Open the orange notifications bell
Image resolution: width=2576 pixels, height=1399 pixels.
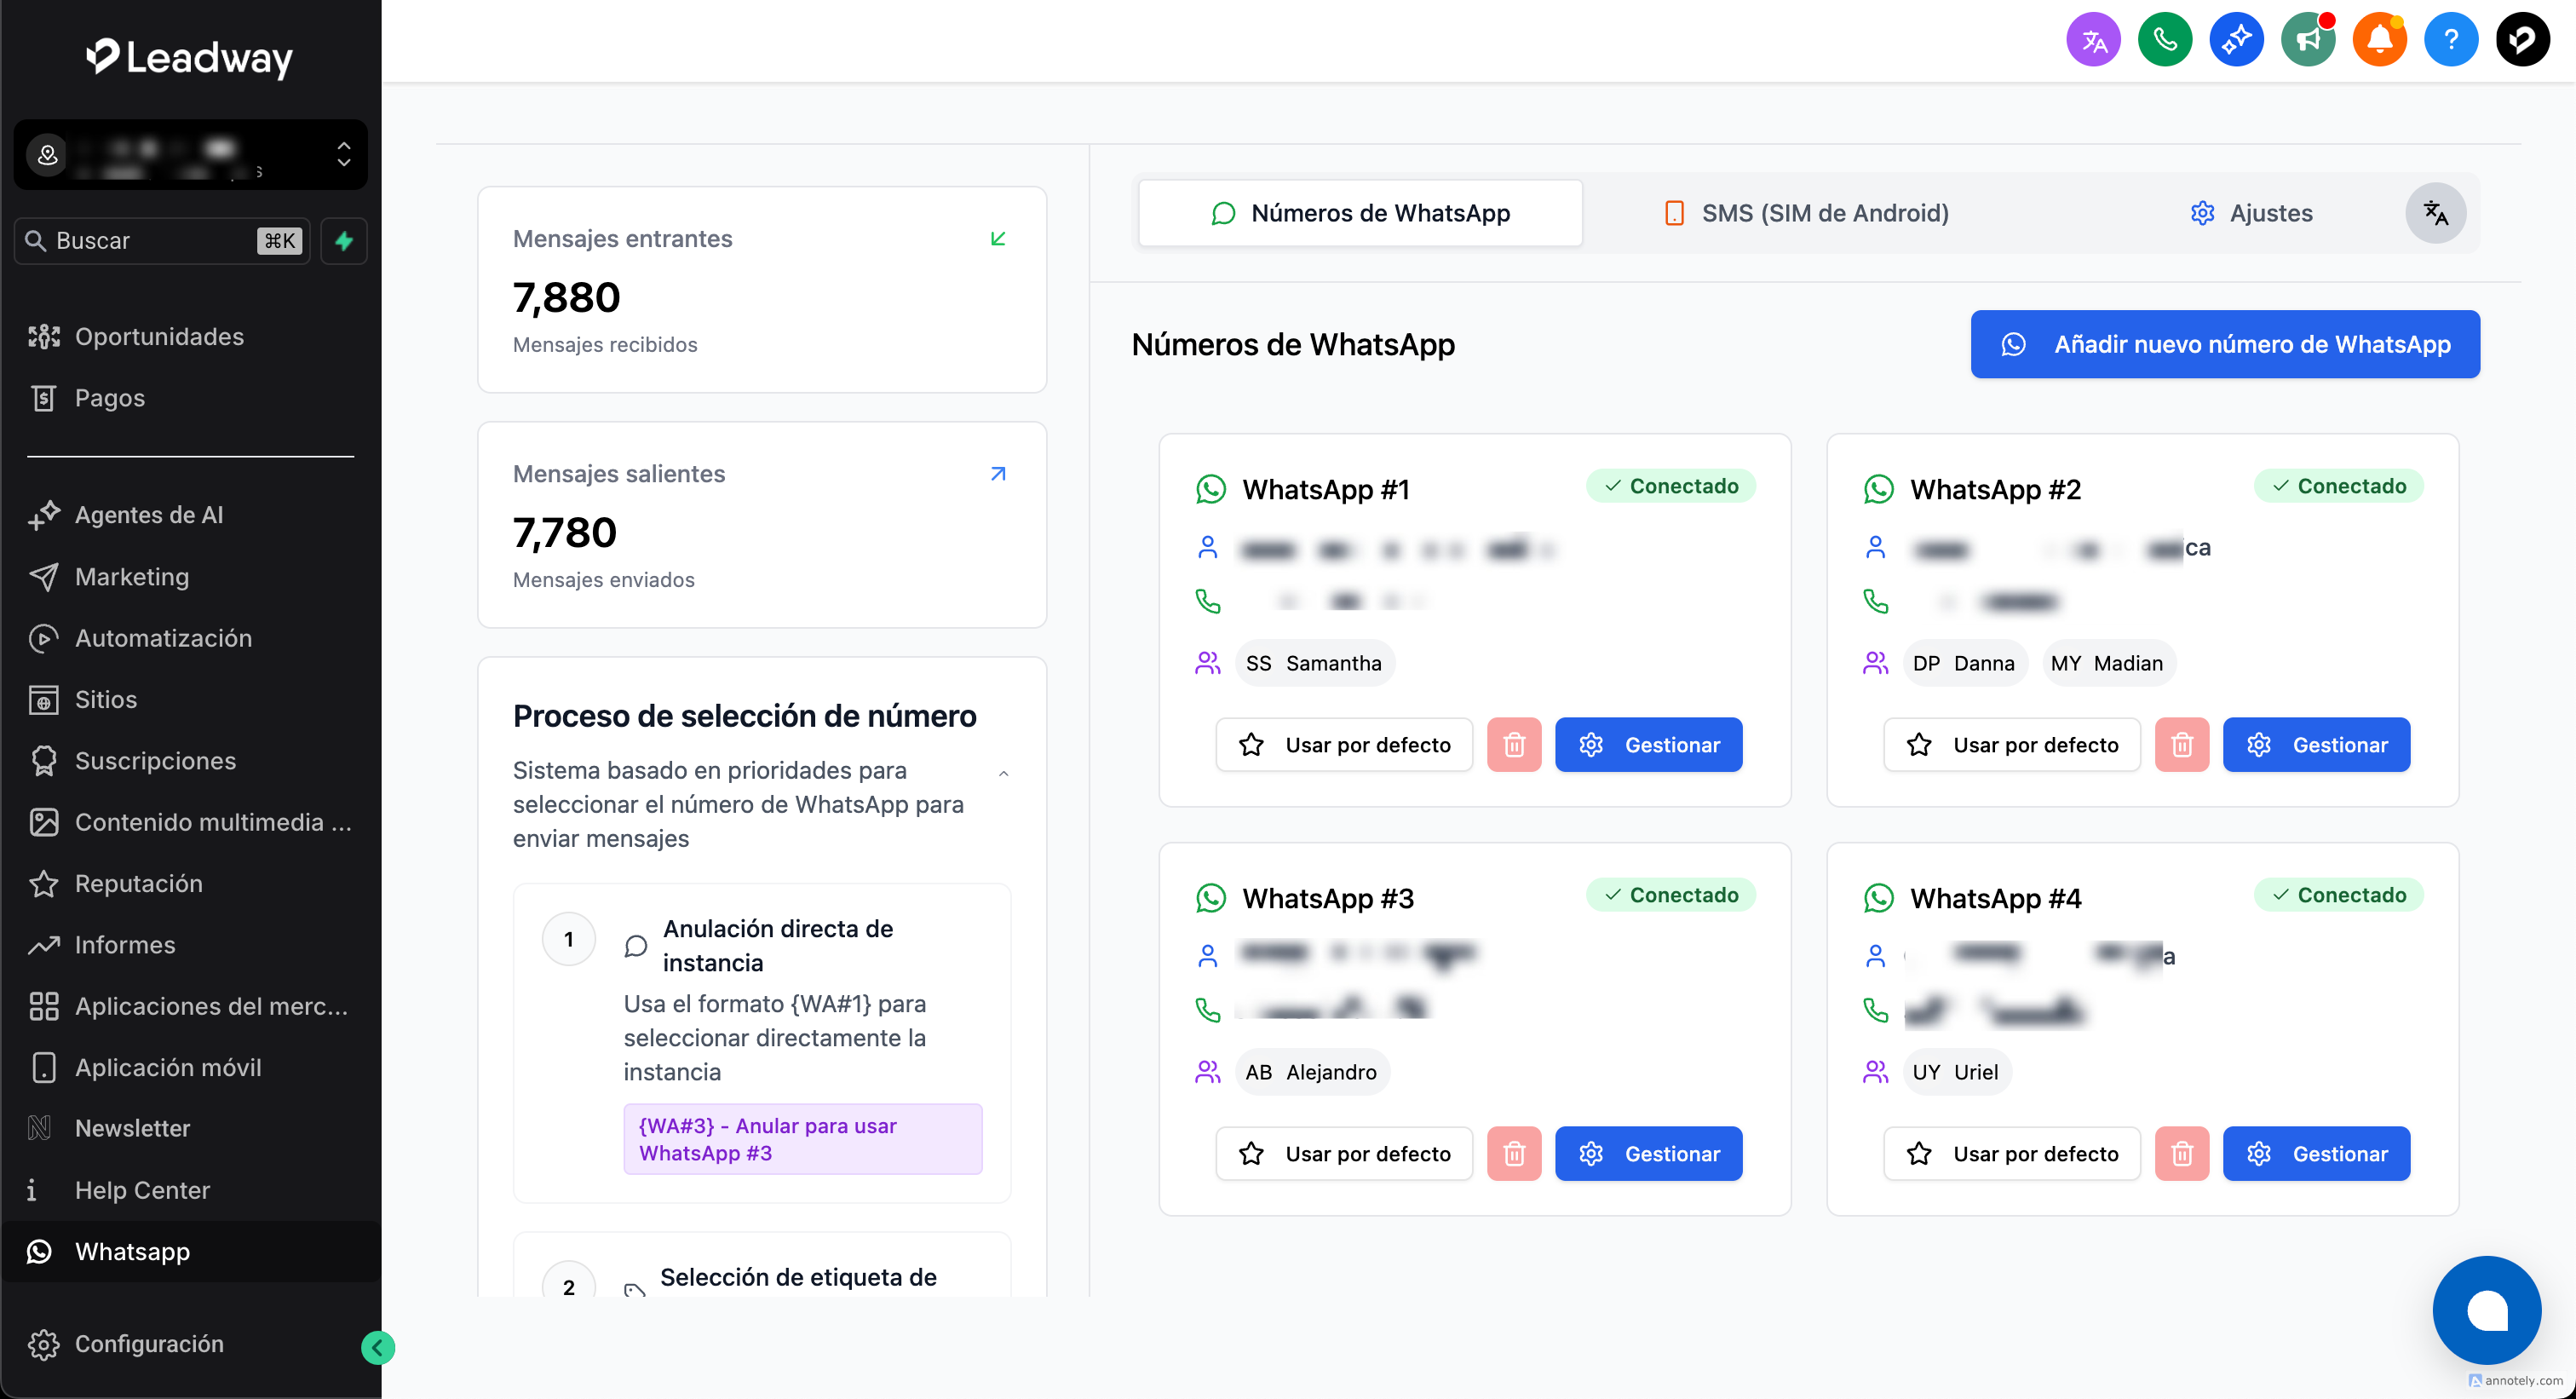click(x=2379, y=40)
